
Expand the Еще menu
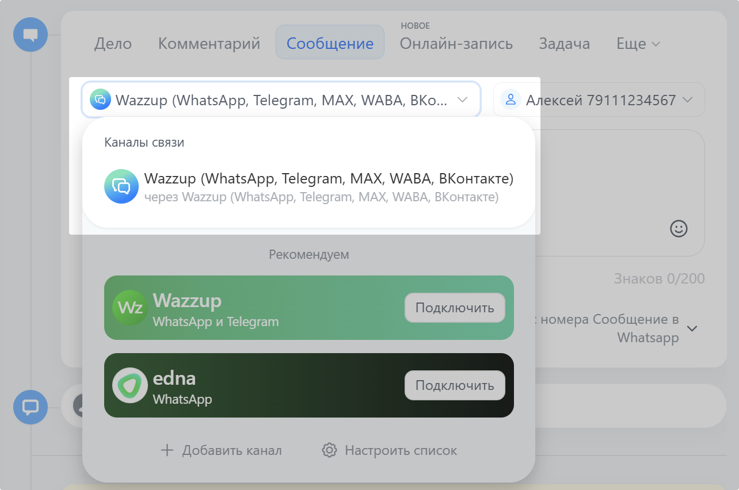tap(638, 44)
